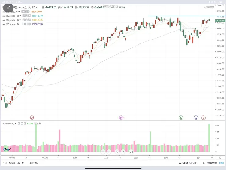
Task: Click MA value 15881.6435
Action: coord(37,20)
